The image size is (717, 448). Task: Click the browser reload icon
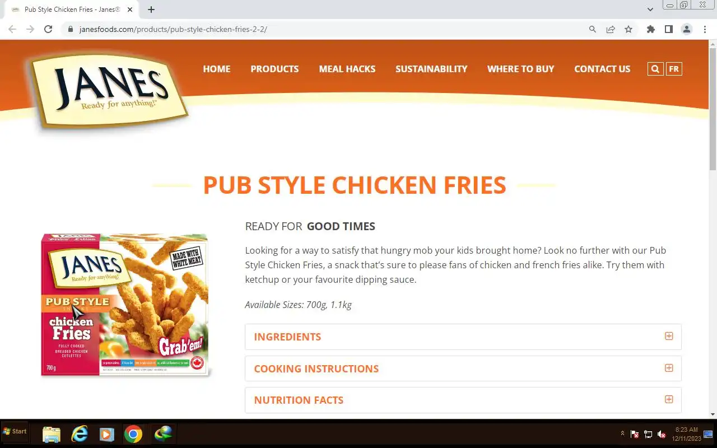tap(48, 29)
